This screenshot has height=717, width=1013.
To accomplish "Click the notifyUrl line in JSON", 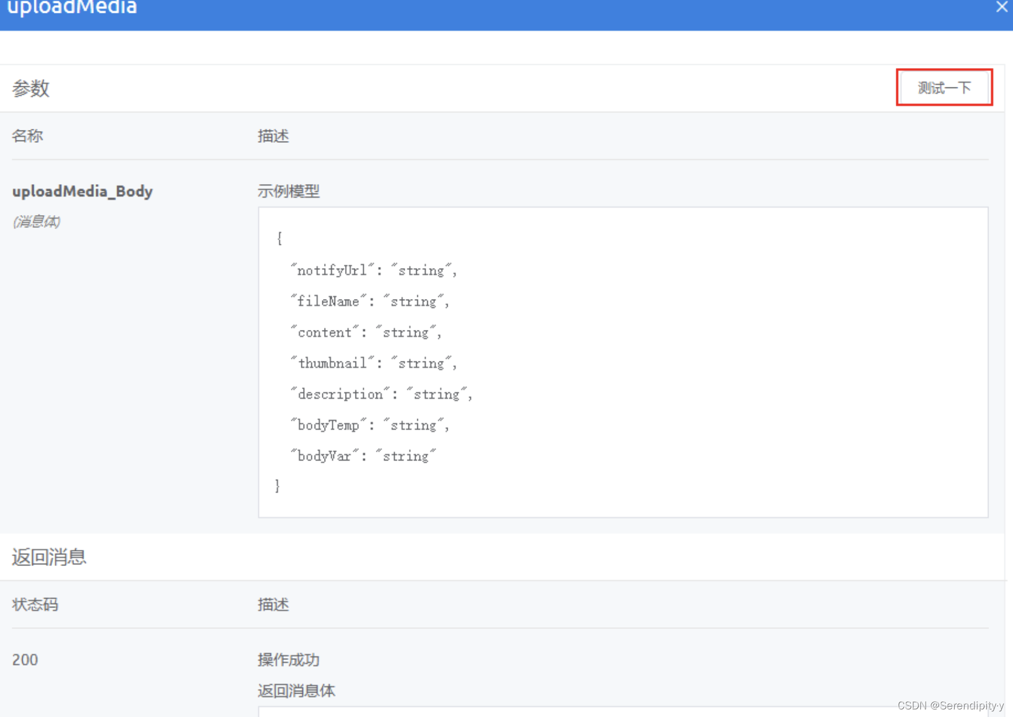I will click(x=374, y=270).
